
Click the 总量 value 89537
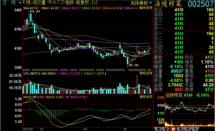point(177,71)
